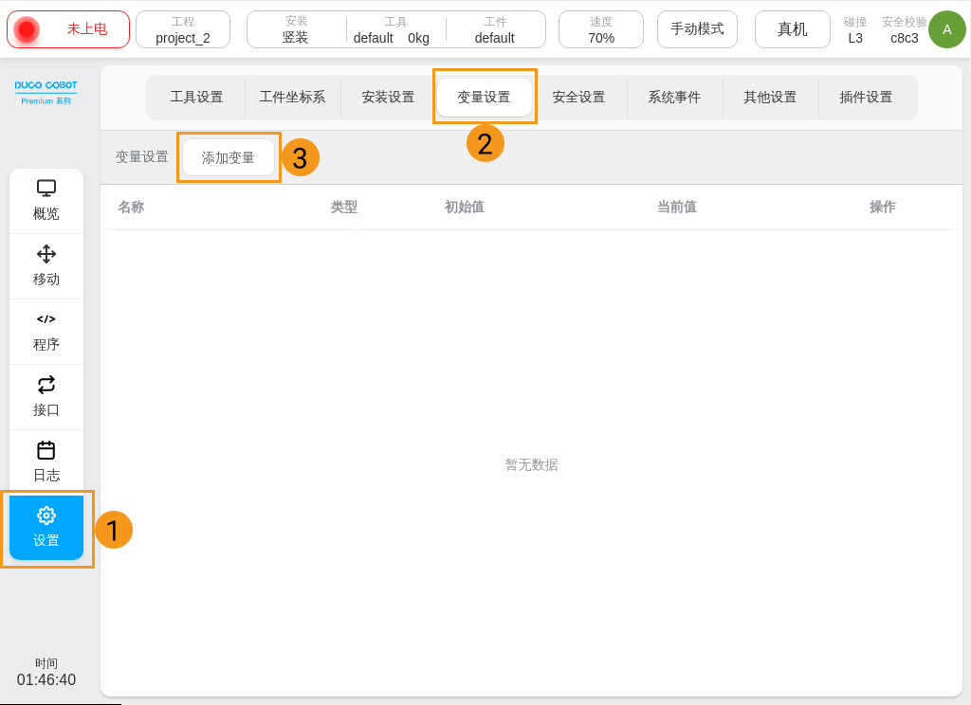Switch to the 安全设置 tab
This screenshot has height=705, width=971.
pyautogui.click(x=579, y=97)
